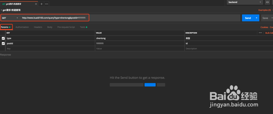The image size is (273, 114).
Task: Switch to the Authorization tab
Action: (x=22, y=27)
